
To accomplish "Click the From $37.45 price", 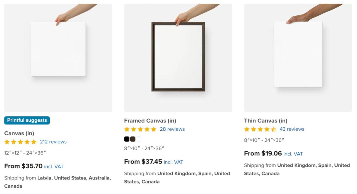I will pos(143,162).
